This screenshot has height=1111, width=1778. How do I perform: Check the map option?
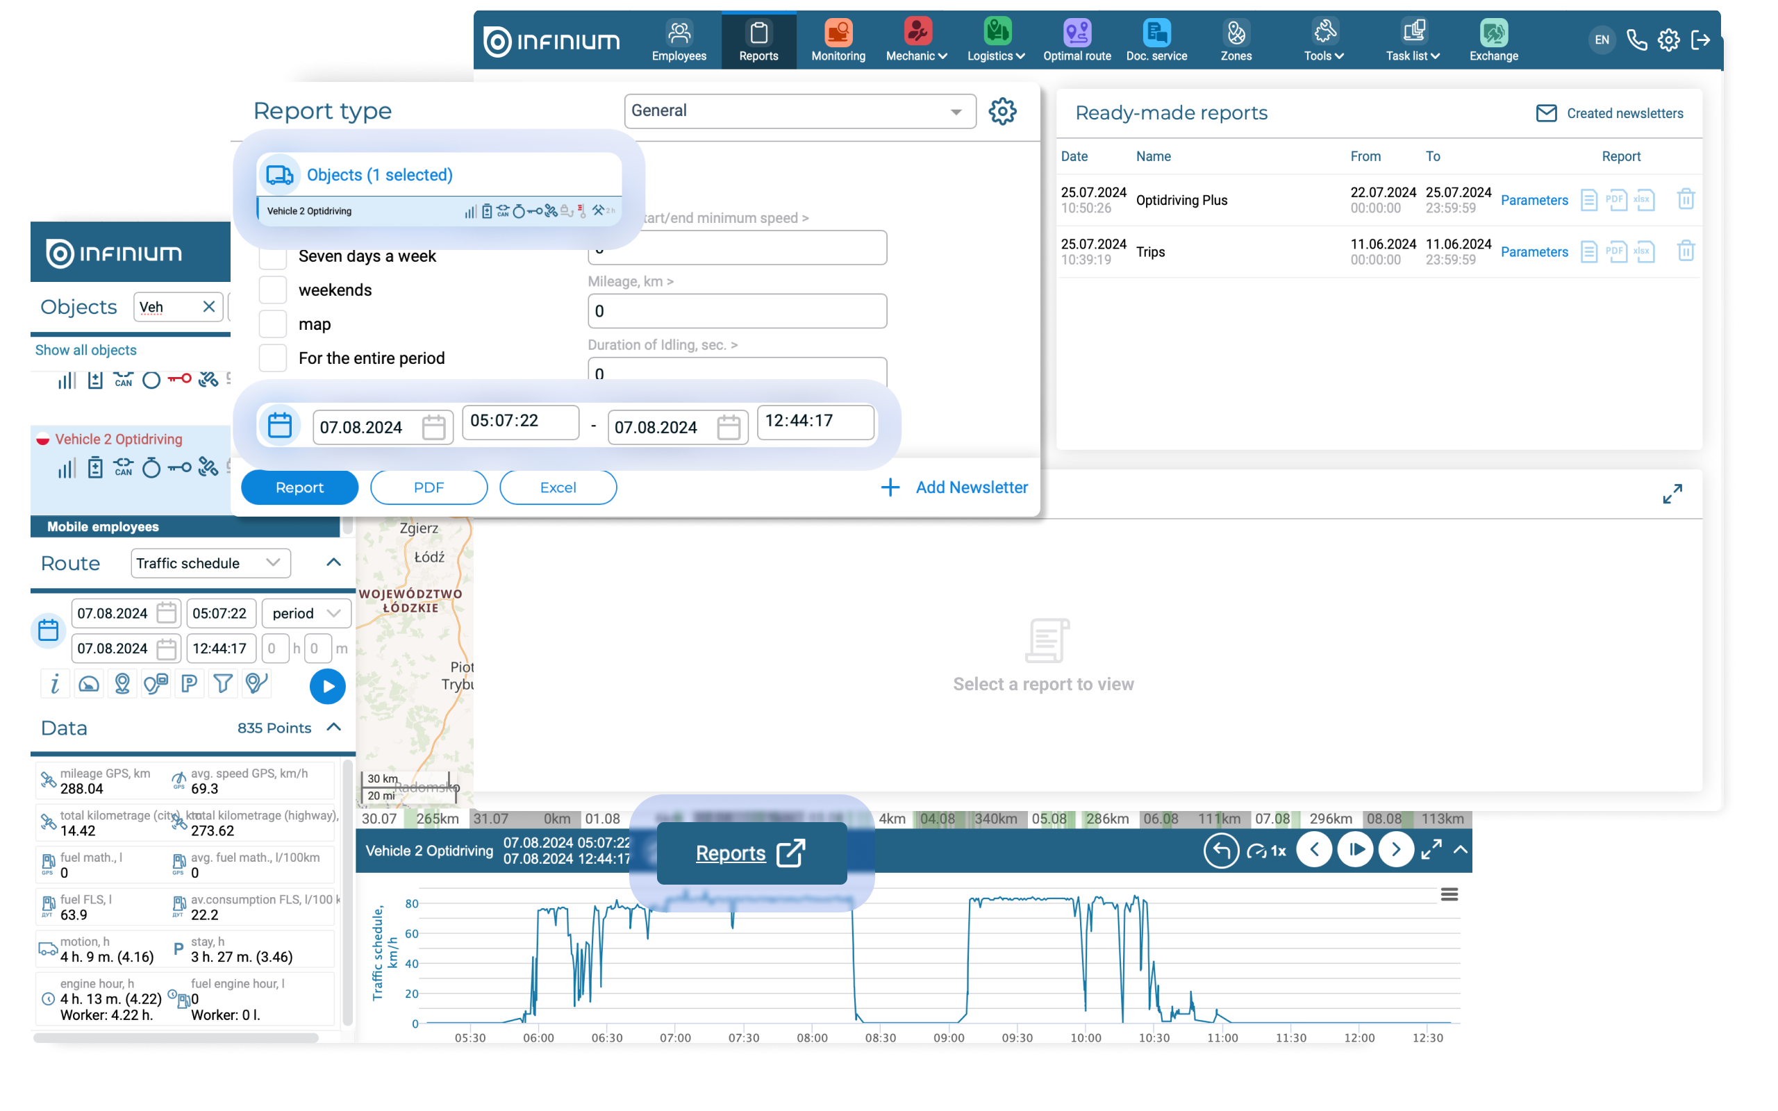272,324
